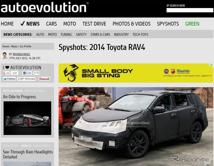Click the Fiat Abarth banner ad
The image size is (214, 166).
(136, 73)
